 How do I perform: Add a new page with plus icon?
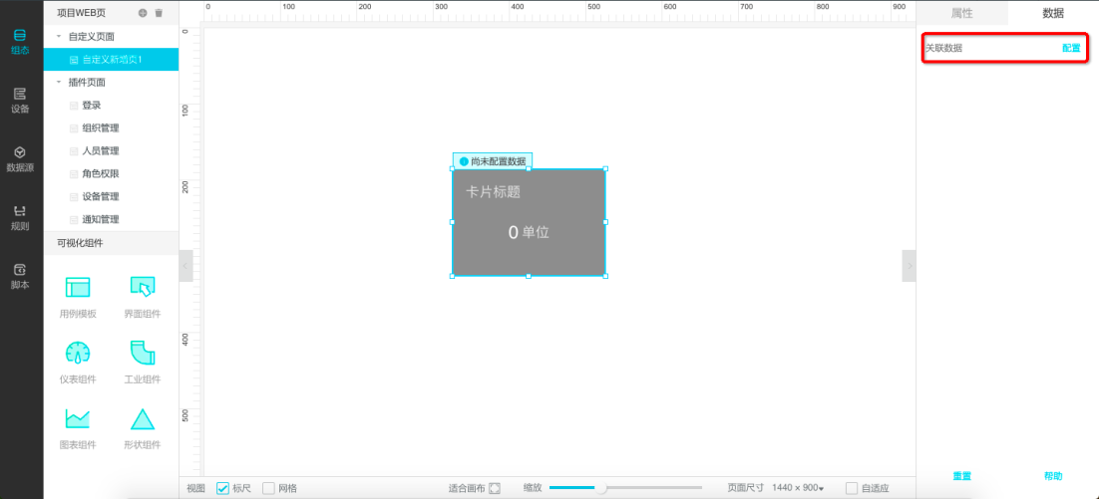tap(143, 13)
